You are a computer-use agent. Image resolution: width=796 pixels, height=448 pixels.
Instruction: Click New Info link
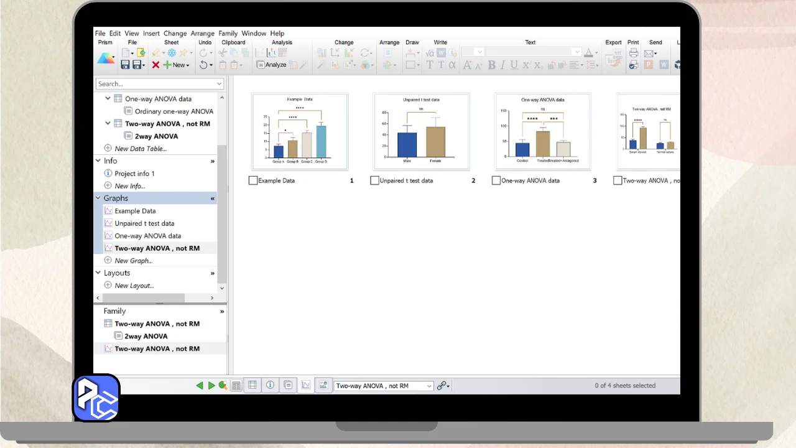pyautogui.click(x=130, y=186)
